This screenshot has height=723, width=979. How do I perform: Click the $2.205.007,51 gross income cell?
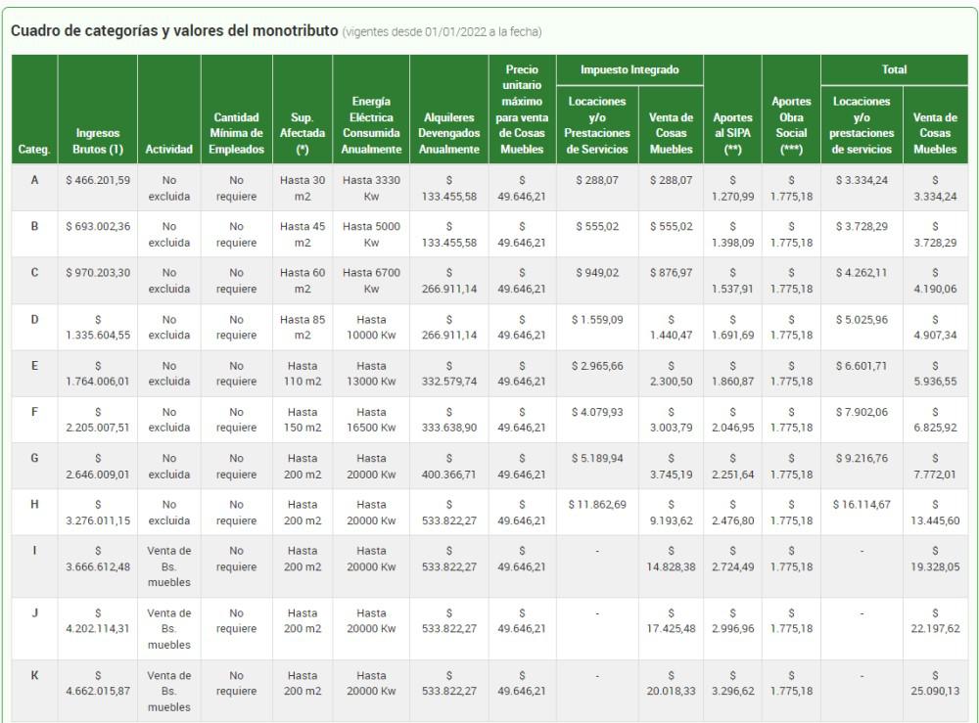(97, 420)
